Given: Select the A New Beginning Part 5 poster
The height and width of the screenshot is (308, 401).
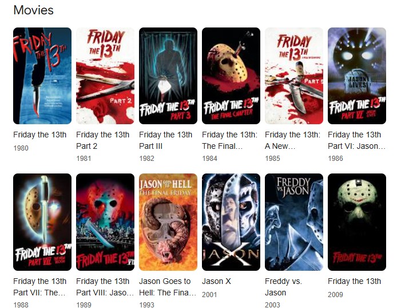Looking at the screenshot, I should pos(294,76).
